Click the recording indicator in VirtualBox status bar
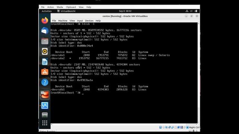Image resolution: width=239 pixels, height=134 pixels. tap(181, 127)
